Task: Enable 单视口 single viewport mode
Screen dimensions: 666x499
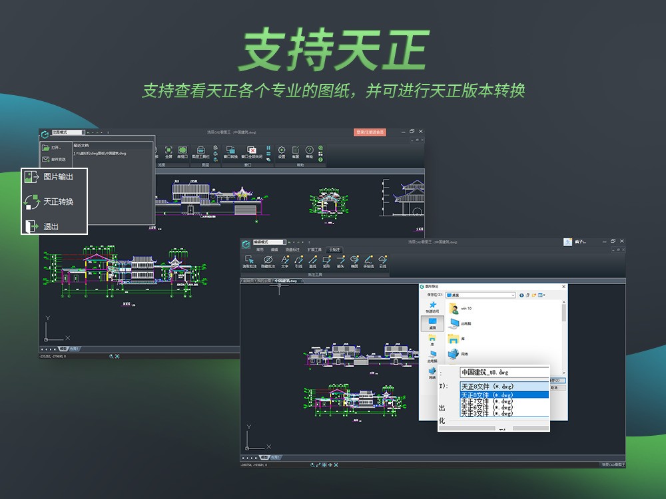Action: [182, 152]
